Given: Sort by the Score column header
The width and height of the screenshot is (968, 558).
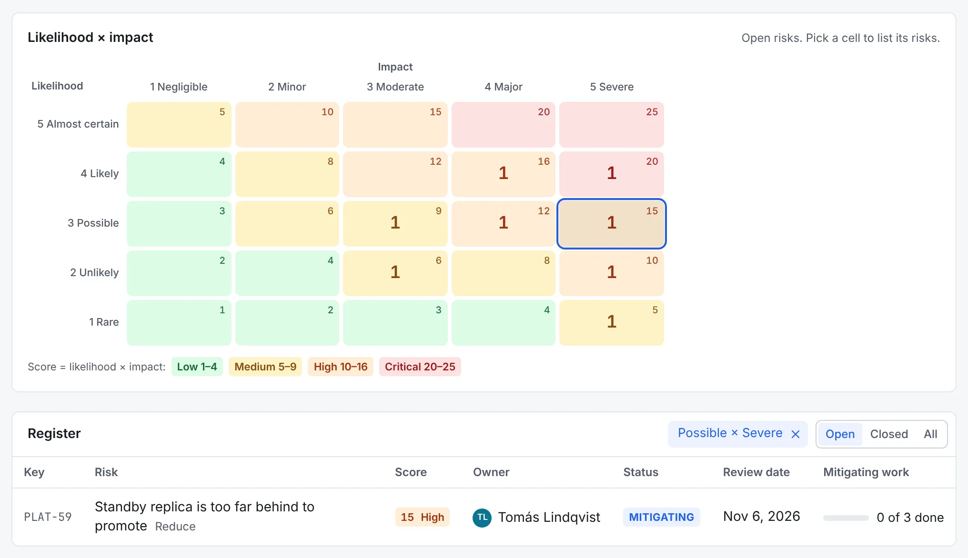Looking at the screenshot, I should tap(411, 472).
